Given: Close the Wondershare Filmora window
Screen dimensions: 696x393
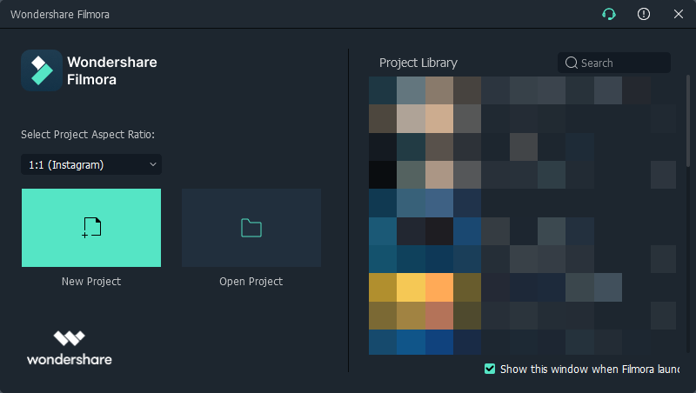Looking at the screenshot, I should tap(679, 14).
